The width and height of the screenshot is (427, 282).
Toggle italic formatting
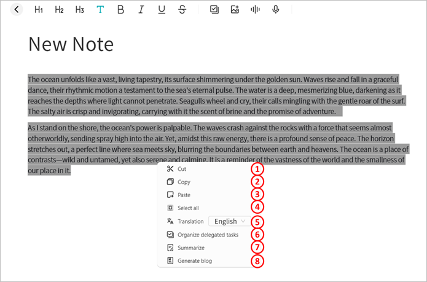(x=141, y=10)
